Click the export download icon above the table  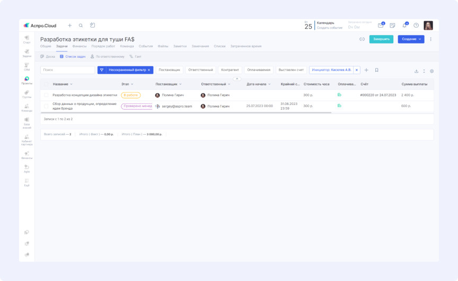(x=416, y=71)
